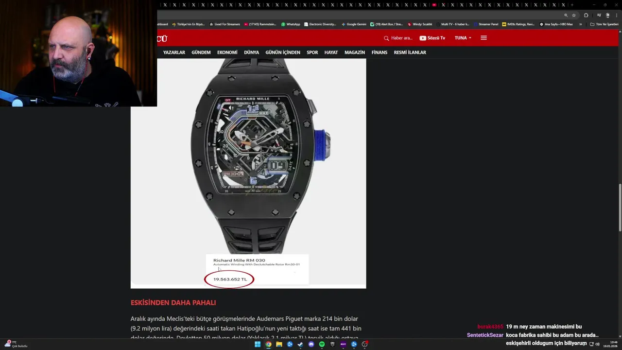622x350 pixels.
Task: Click the 19.563.652 TL price text
Action: (x=230, y=280)
